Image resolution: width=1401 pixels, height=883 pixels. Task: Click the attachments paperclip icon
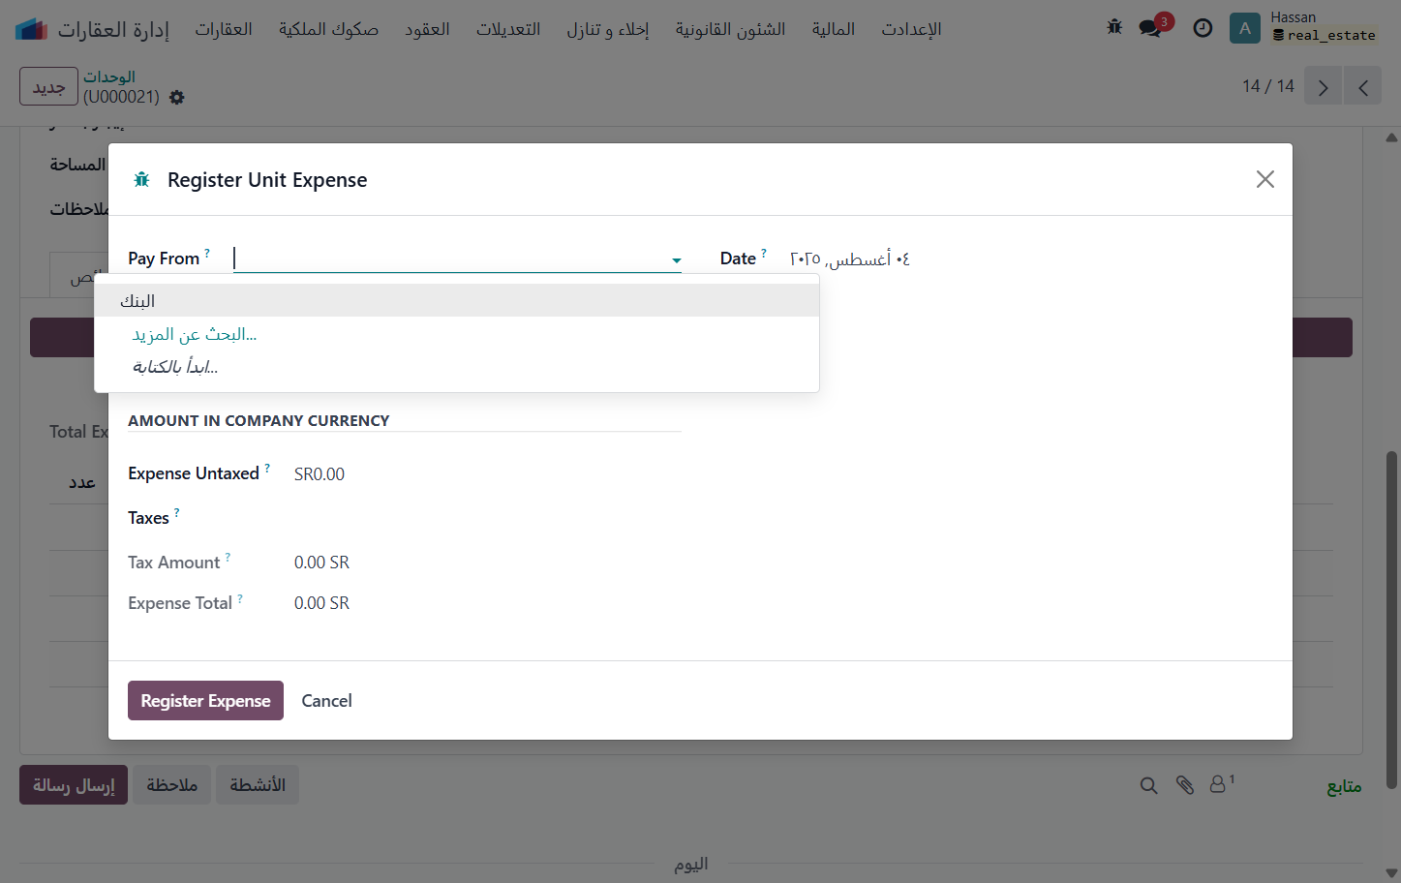tap(1185, 785)
